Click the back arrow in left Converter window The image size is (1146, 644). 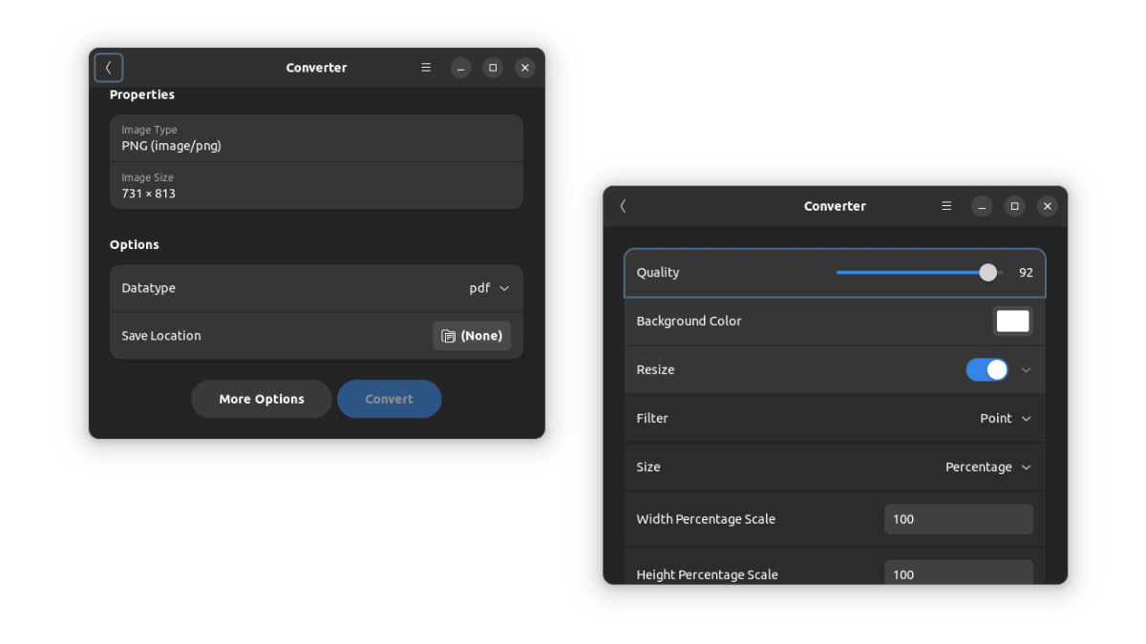109,68
